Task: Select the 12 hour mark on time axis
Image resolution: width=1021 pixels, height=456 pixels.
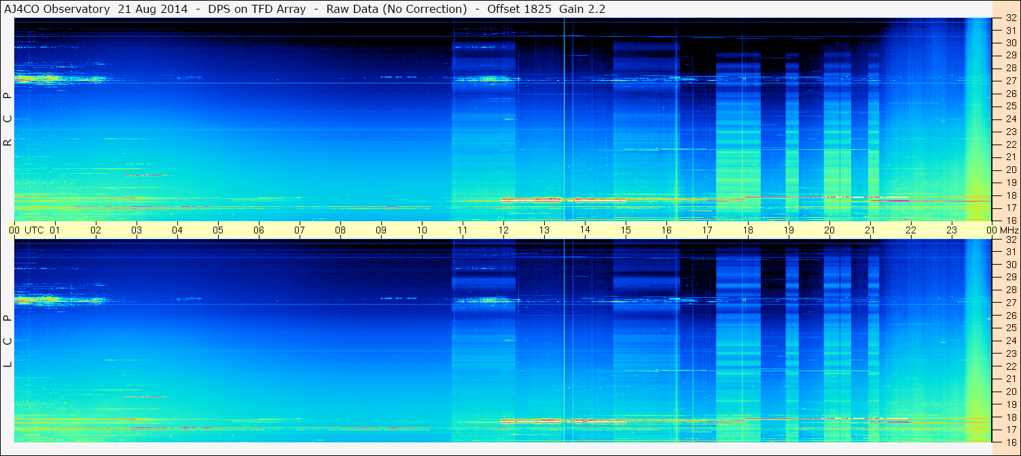Action: click(x=503, y=231)
